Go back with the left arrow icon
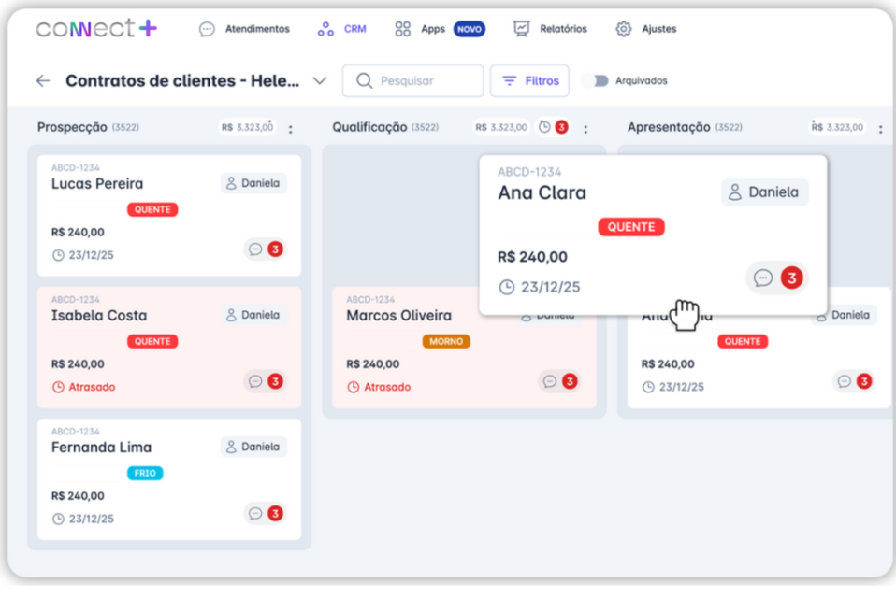 [43, 81]
